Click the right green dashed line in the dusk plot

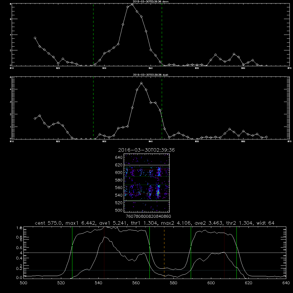coord(162,108)
